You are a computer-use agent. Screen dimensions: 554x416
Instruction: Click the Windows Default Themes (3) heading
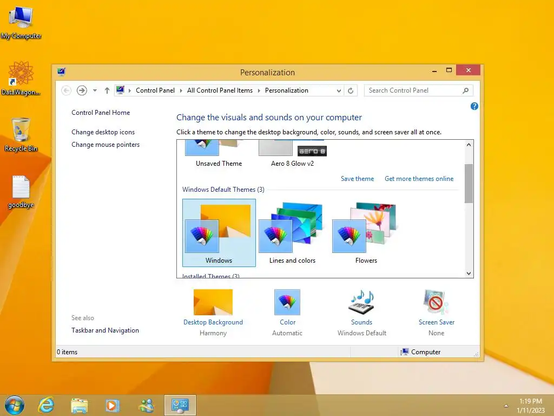[x=223, y=190]
